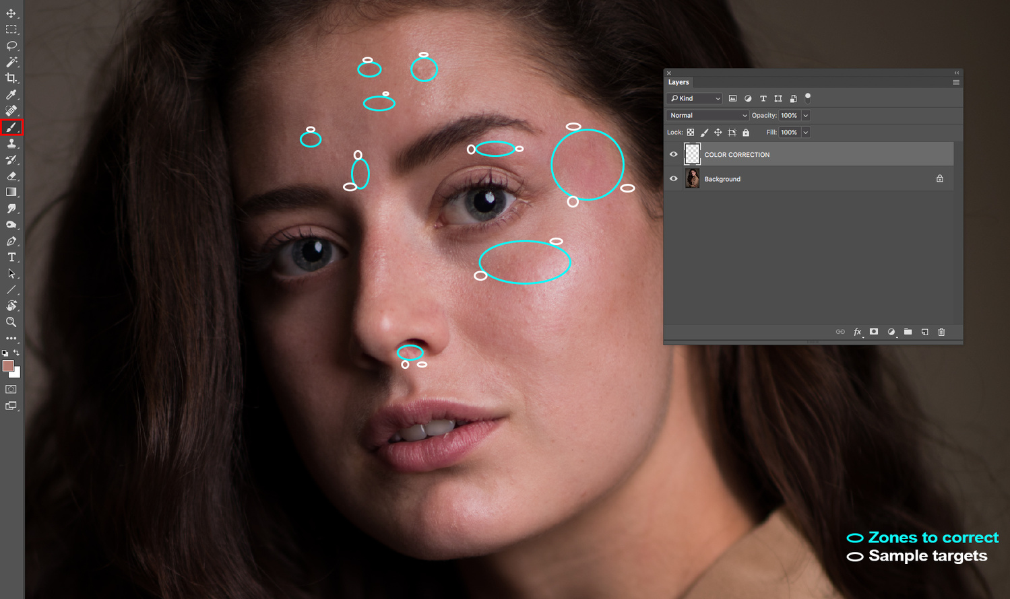Open the Layers panel options menu

coord(955,82)
